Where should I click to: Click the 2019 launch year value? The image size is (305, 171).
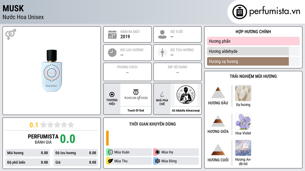pyautogui.click(x=125, y=37)
